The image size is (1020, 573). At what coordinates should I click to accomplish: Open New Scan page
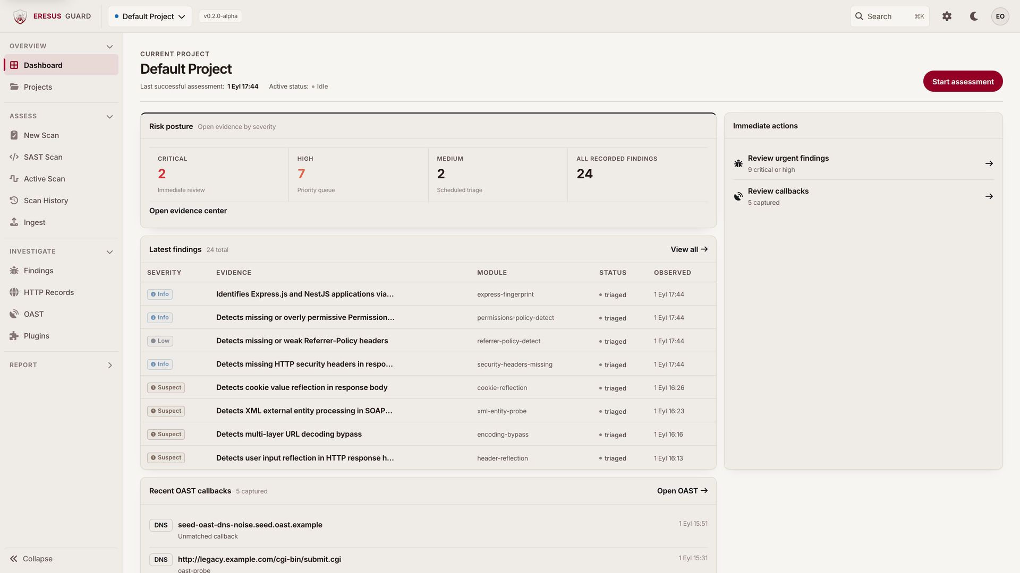61,135
